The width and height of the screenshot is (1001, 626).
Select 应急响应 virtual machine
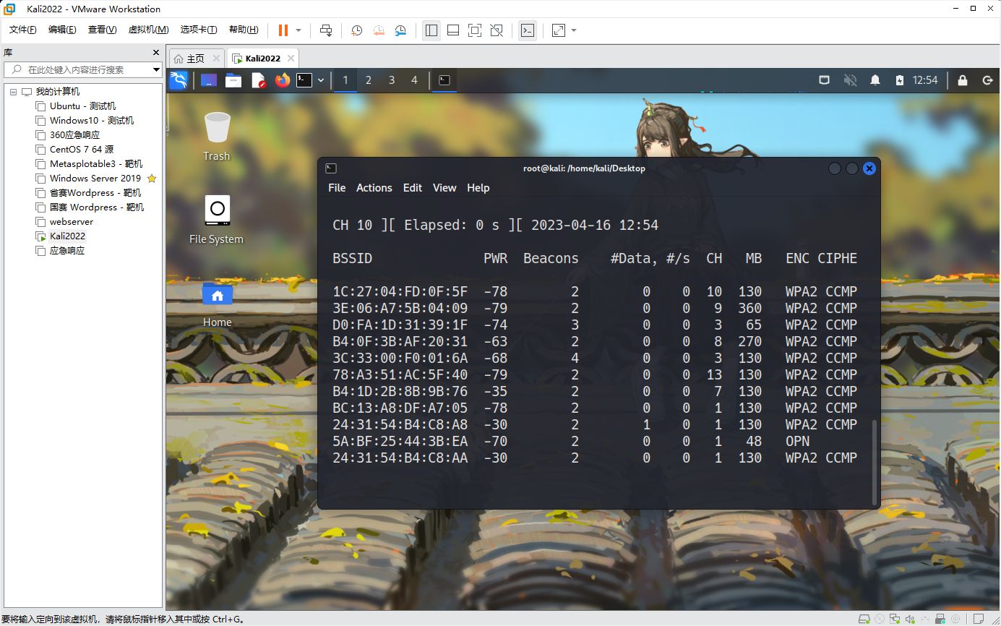point(67,251)
